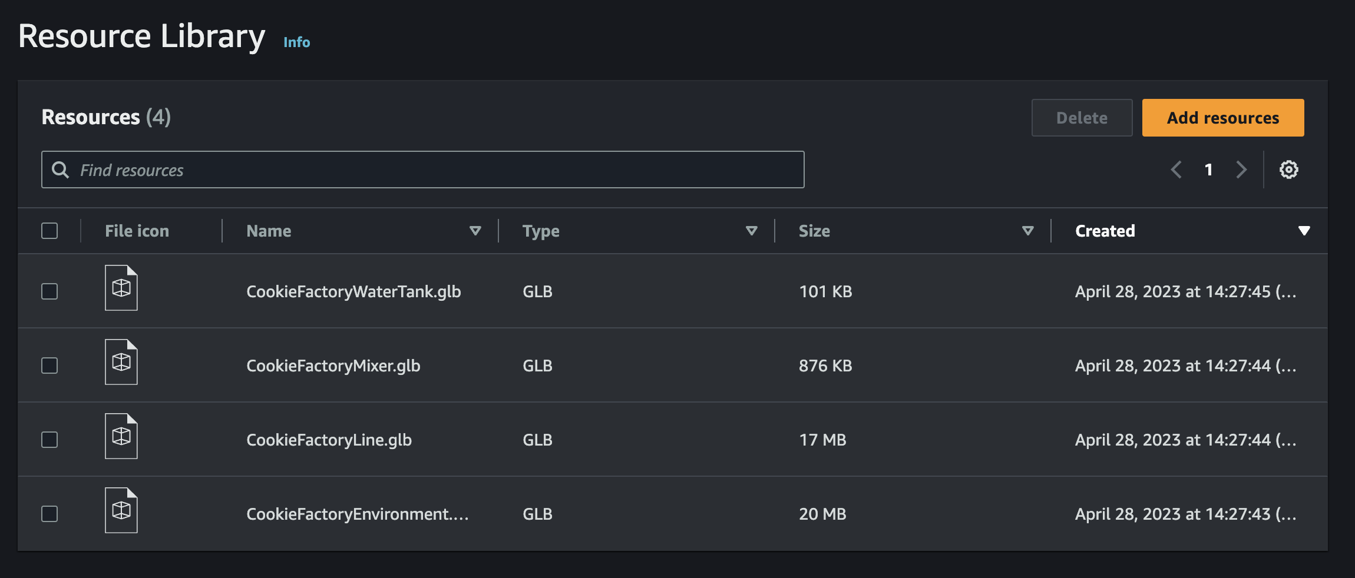Open the Type column filter dropdown
This screenshot has height=578, width=1355.
tap(752, 230)
